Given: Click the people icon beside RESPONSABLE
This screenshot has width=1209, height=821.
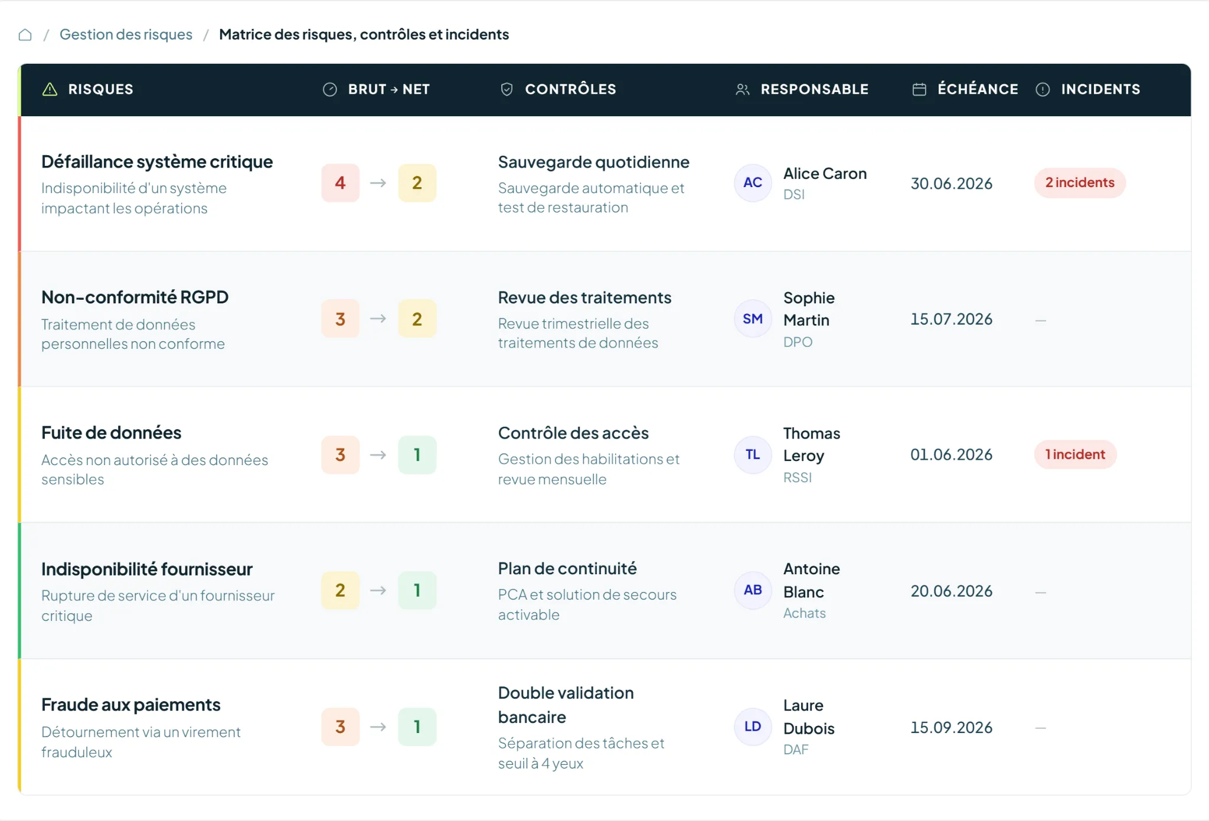Looking at the screenshot, I should 743,89.
